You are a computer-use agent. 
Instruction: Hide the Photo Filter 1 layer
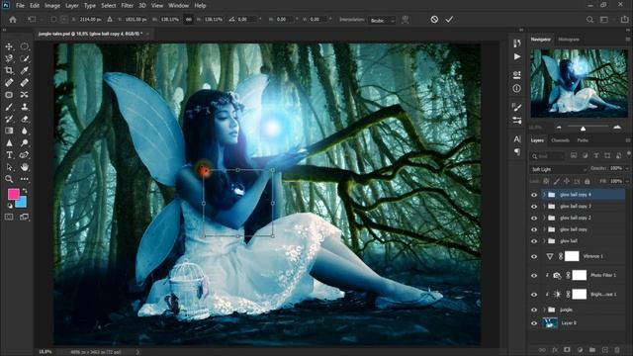coord(534,275)
